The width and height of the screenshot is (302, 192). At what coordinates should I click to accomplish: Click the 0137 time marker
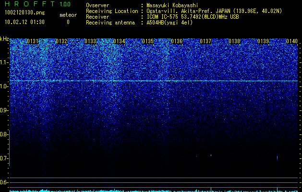click(x=205, y=41)
